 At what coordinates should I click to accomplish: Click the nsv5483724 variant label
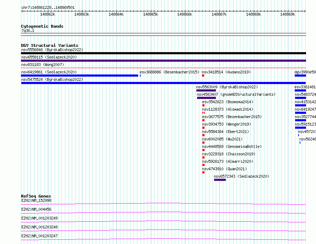pyautogui.click(x=305, y=94)
